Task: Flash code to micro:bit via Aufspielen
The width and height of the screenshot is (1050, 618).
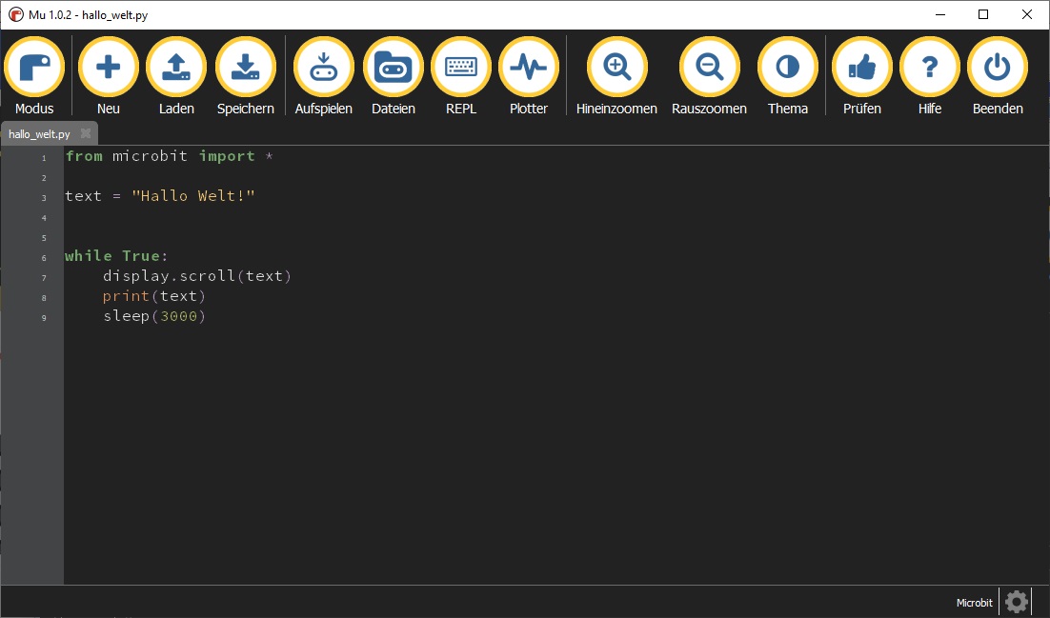Action: coord(323,76)
